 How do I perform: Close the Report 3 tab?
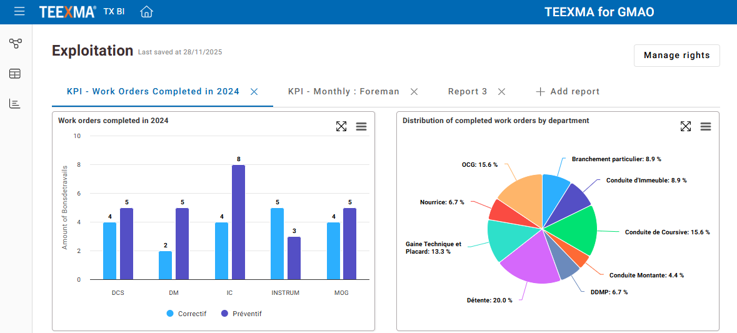point(501,91)
